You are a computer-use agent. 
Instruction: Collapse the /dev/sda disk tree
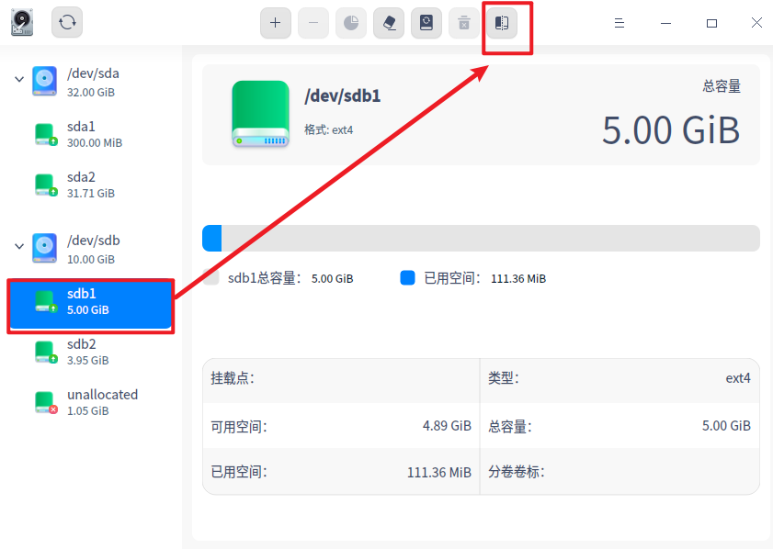pyautogui.click(x=19, y=79)
